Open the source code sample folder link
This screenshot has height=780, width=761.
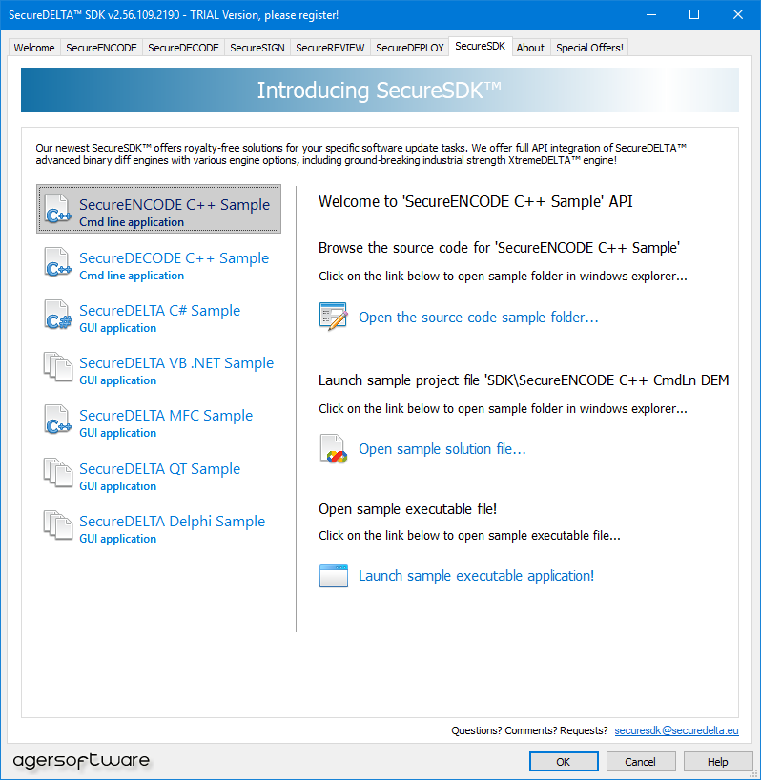click(x=479, y=318)
